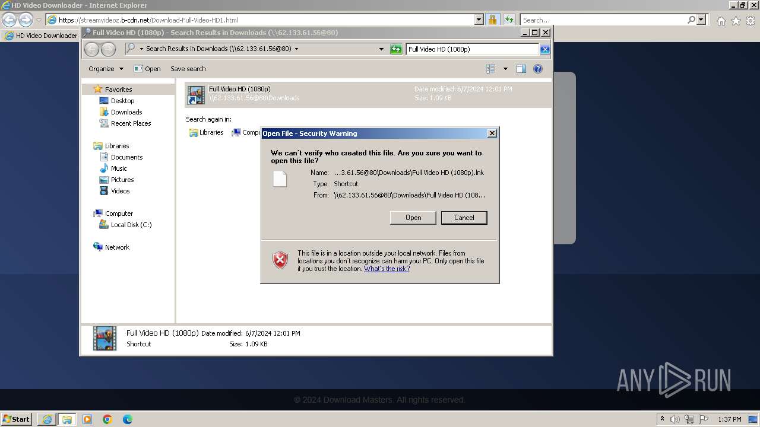Toggle the preview pane icon
760x427 pixels.
[x=521, y=69]
